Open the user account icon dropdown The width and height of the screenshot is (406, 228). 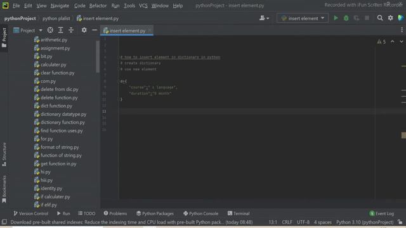coord(264,18)
